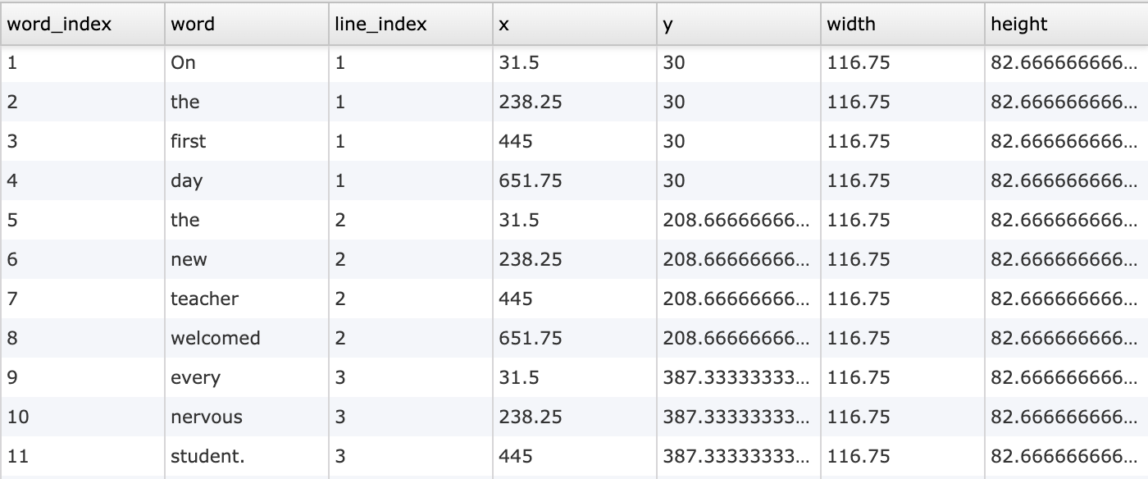Select the word cell 'welcomed'

click(246, 338)
